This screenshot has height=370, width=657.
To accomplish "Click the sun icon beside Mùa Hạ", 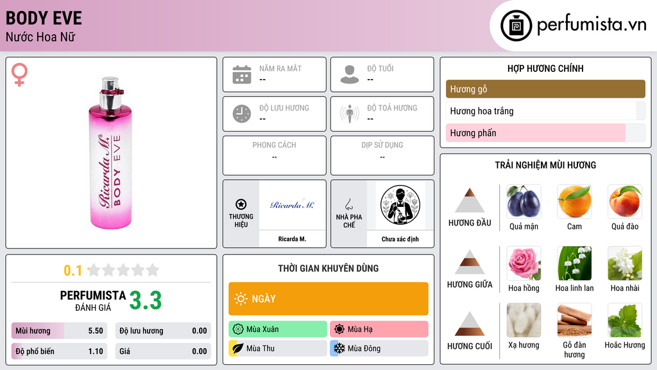I will coord(339,329).
